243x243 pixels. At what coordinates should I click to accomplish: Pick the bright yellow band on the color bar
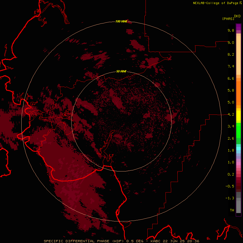[238, 116]
